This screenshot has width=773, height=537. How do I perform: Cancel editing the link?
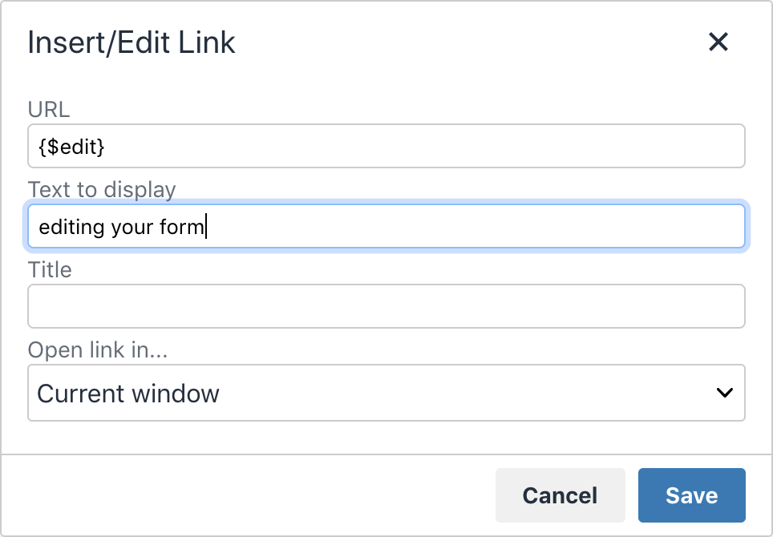coord(560,495)
